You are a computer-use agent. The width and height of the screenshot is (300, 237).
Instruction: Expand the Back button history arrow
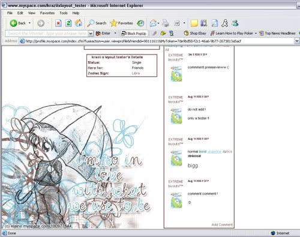(x=29, y=23)
